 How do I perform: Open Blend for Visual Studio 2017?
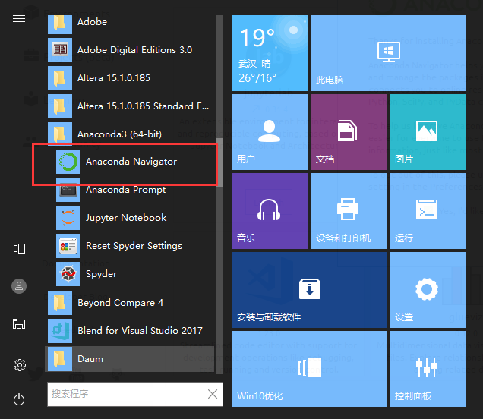point(131,331)
